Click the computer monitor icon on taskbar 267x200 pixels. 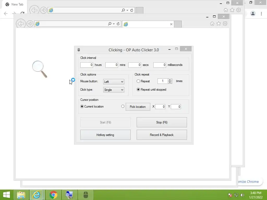point(69,195)
